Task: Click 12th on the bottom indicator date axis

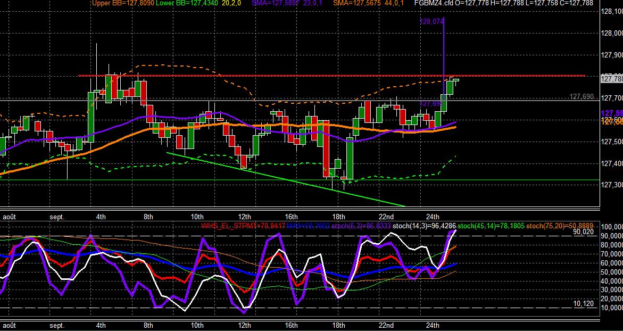Action: click(244, 326)
